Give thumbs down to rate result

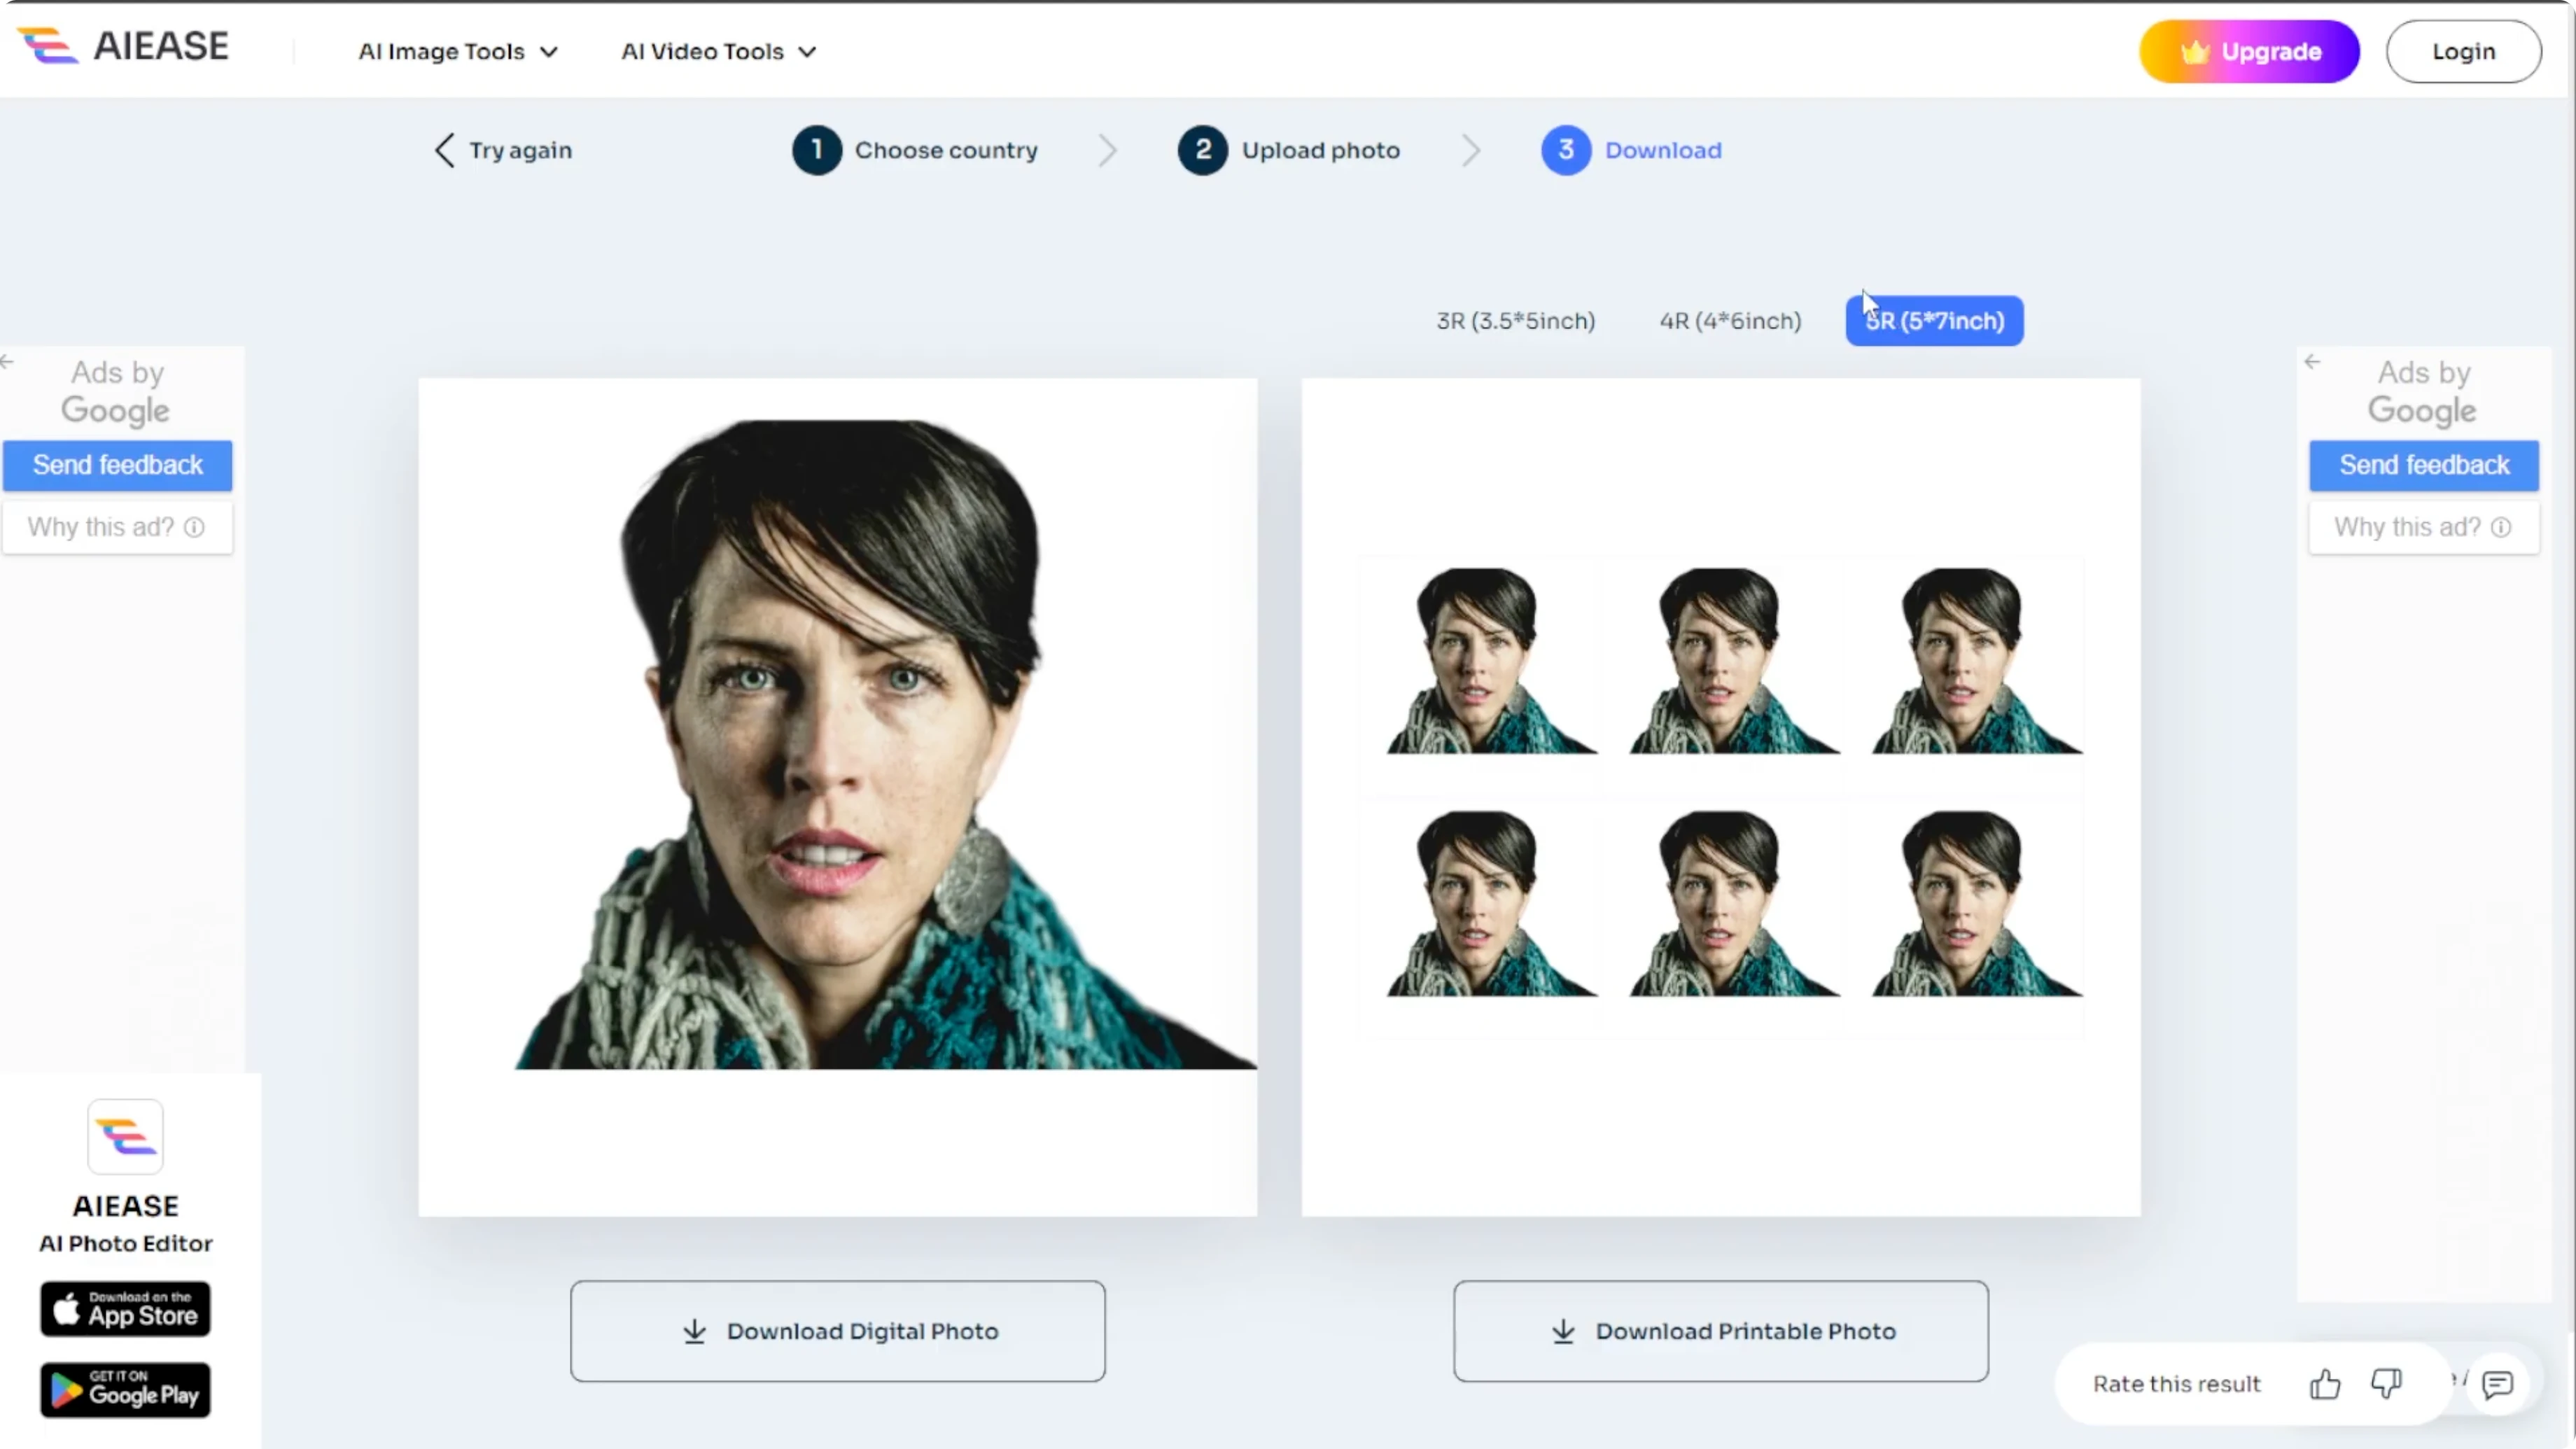point(2386,1384)
